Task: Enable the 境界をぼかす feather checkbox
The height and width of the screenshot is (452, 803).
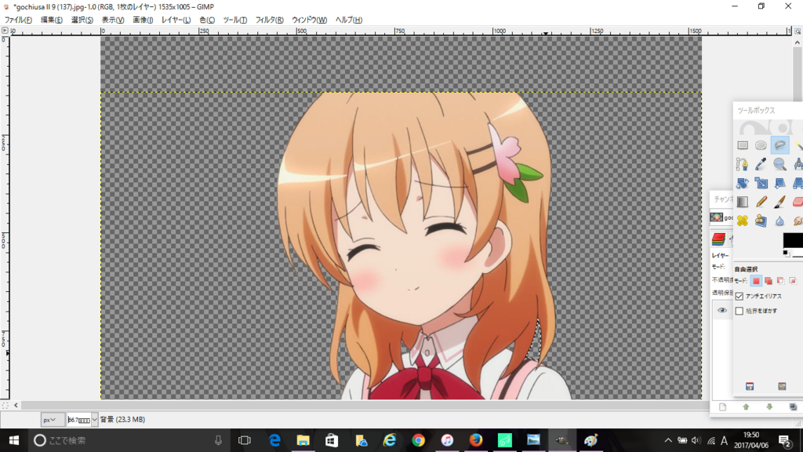Action: pos(739,310)
